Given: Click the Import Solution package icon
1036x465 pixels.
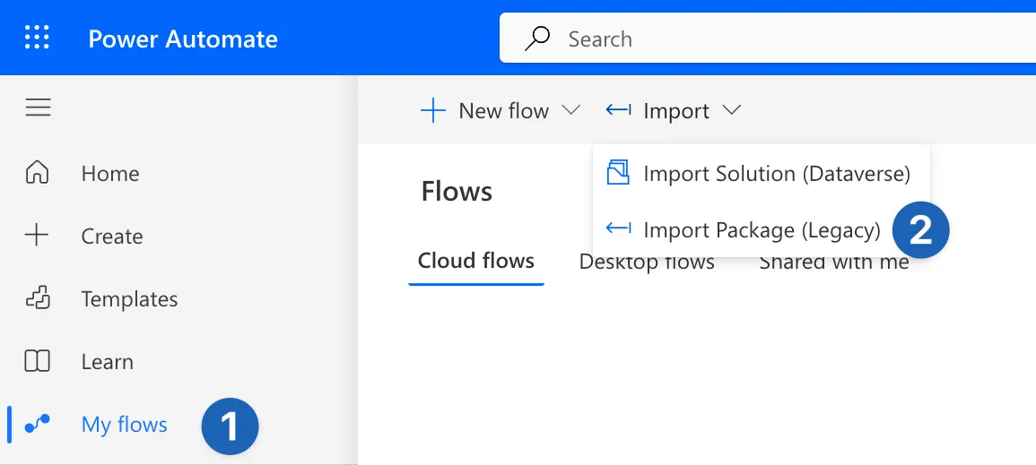Looking at the screenshot, I should (618, 172).
